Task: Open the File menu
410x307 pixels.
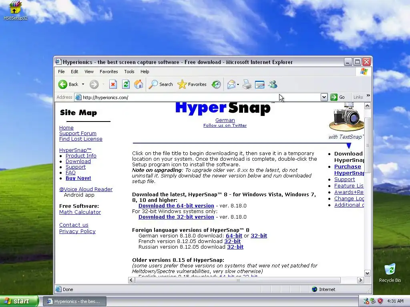Action: tap(61, 72)
